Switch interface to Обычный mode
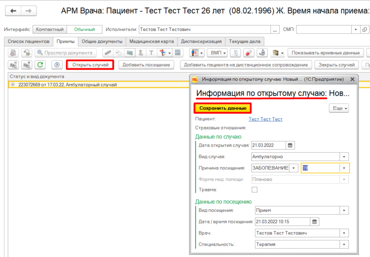The width and height of the screenshot is (370, 257). click(85, 30)
